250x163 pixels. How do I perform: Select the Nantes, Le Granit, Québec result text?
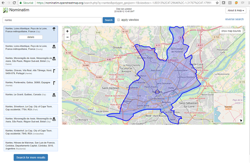26,95
